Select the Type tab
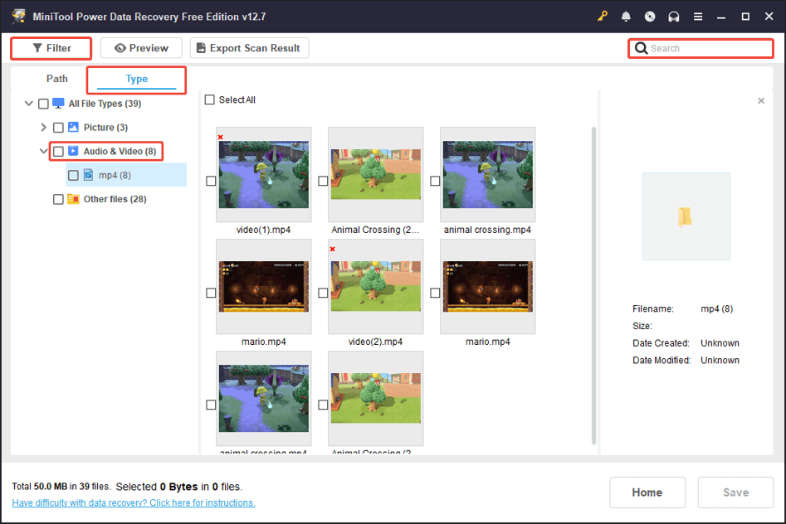The image size is (786, 524). (x=135, y=79)
